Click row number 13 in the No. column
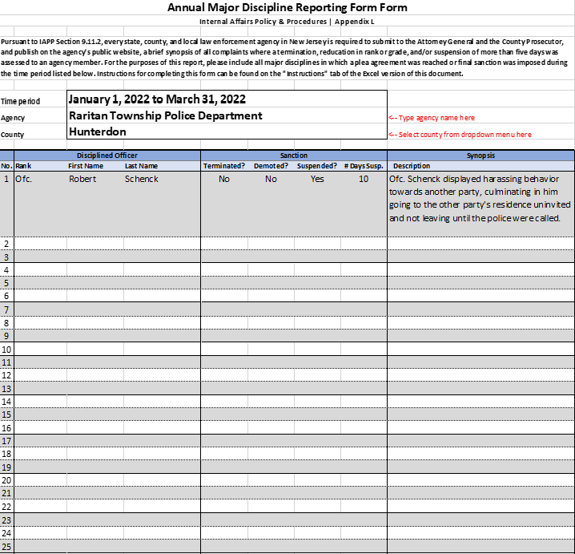Screen dimensions: 575x554 tap(6, 388)
